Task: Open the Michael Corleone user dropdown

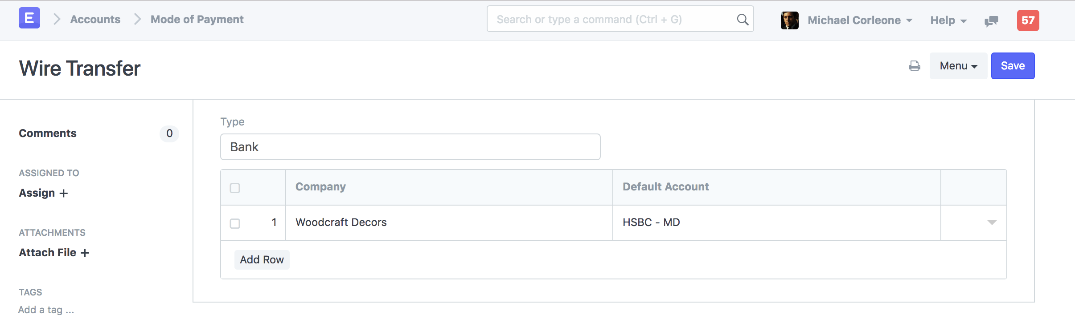Action: 860,20
